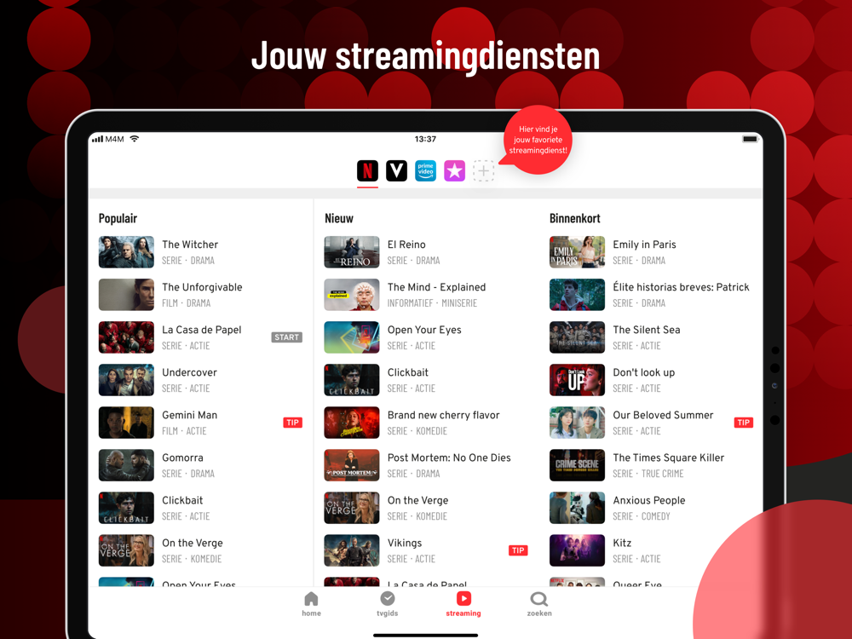Open The Witcher thumbnail

[x=126, y=252]
